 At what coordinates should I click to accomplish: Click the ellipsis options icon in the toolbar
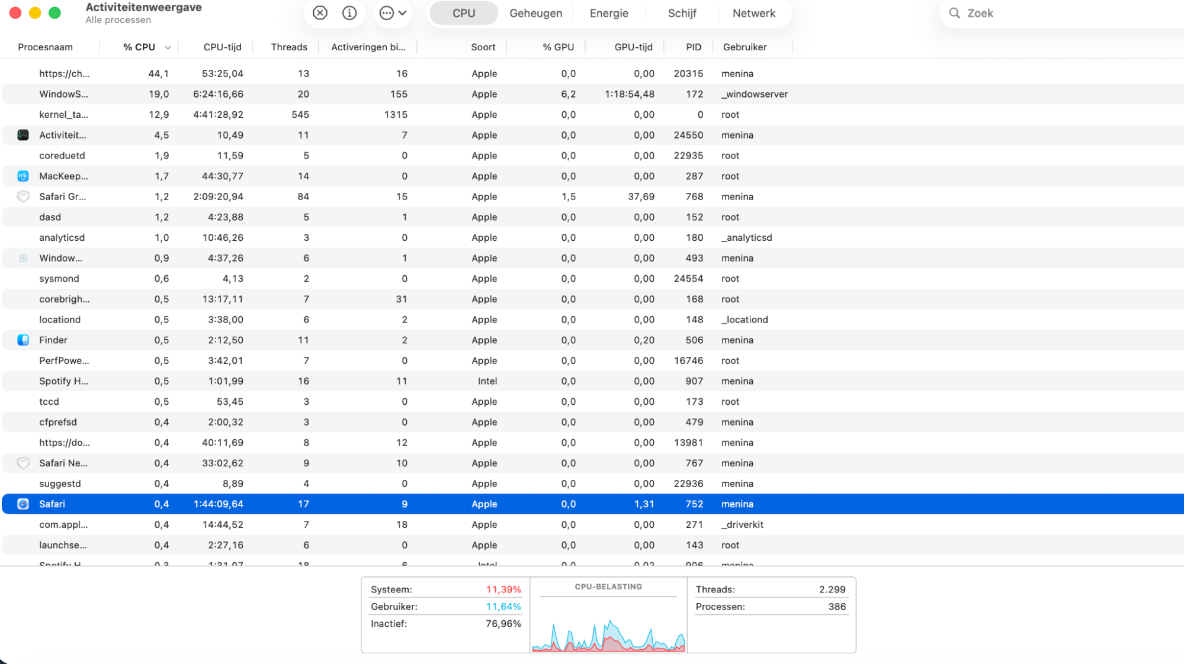pos(387,12)
